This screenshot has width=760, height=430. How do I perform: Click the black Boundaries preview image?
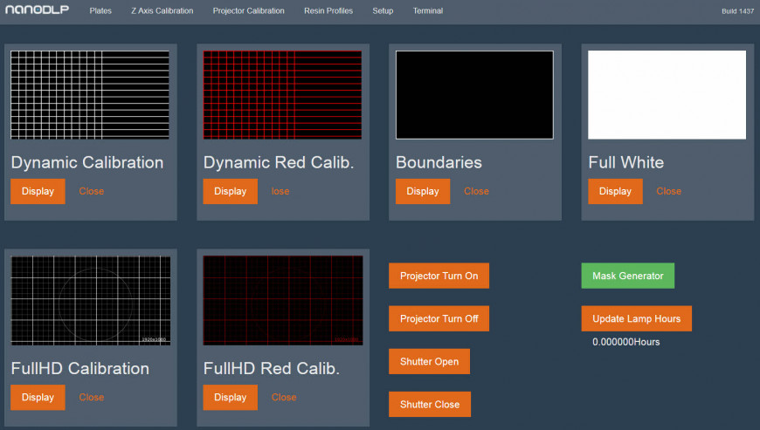(x=474, y=94)
